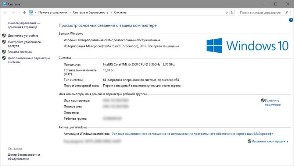Click shield icon beside 'Изменить параметры'
Image resolution: width=294 pixels, height=166 pixels.
point(263,100)
